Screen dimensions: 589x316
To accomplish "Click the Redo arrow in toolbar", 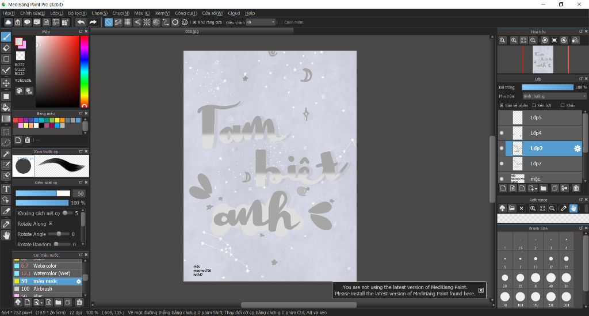I will point(93,22).
